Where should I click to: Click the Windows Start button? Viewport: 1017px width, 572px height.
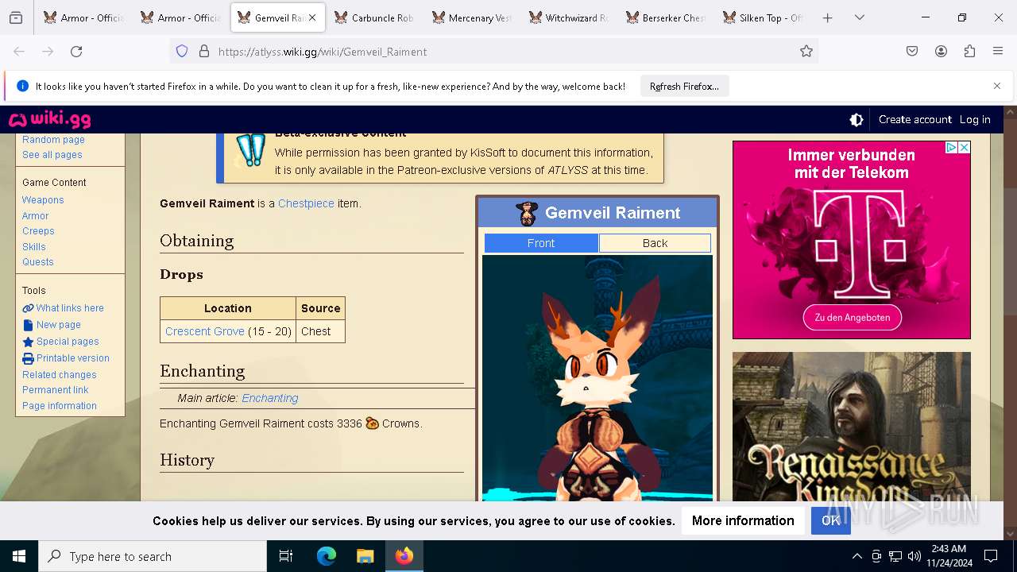tap(19, 556)
